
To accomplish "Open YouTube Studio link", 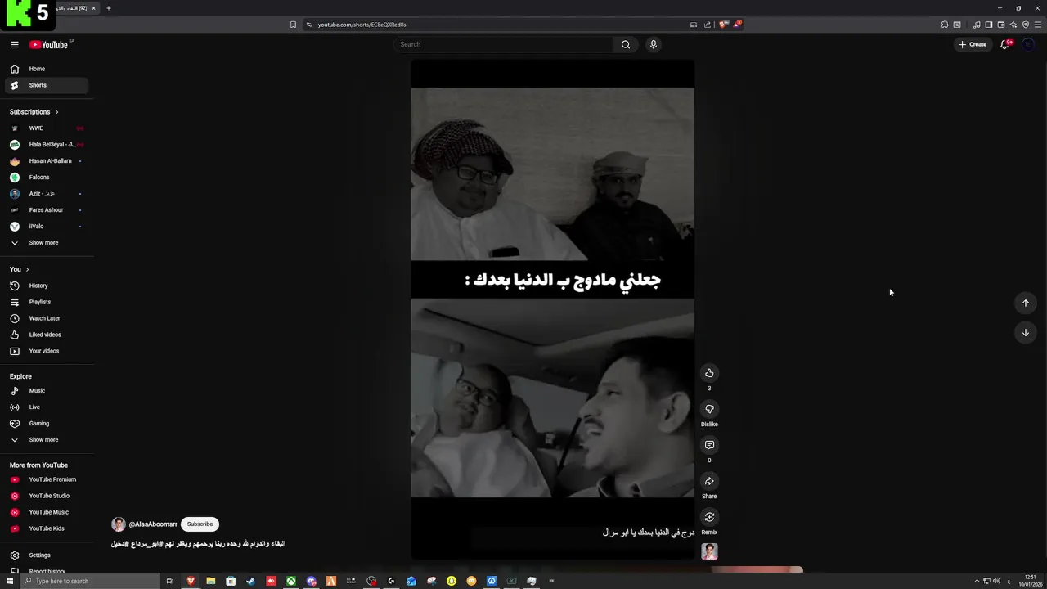I will 47,496.
